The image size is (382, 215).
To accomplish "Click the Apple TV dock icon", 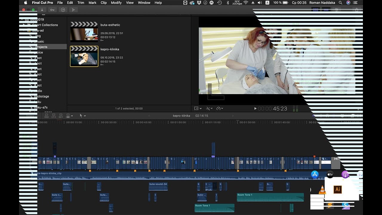I will 330,174.
